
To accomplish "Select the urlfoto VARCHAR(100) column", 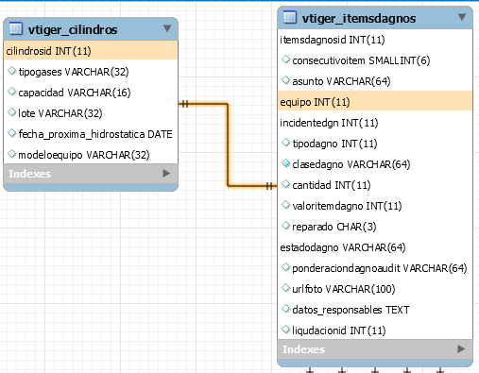I will coord(375,289).
